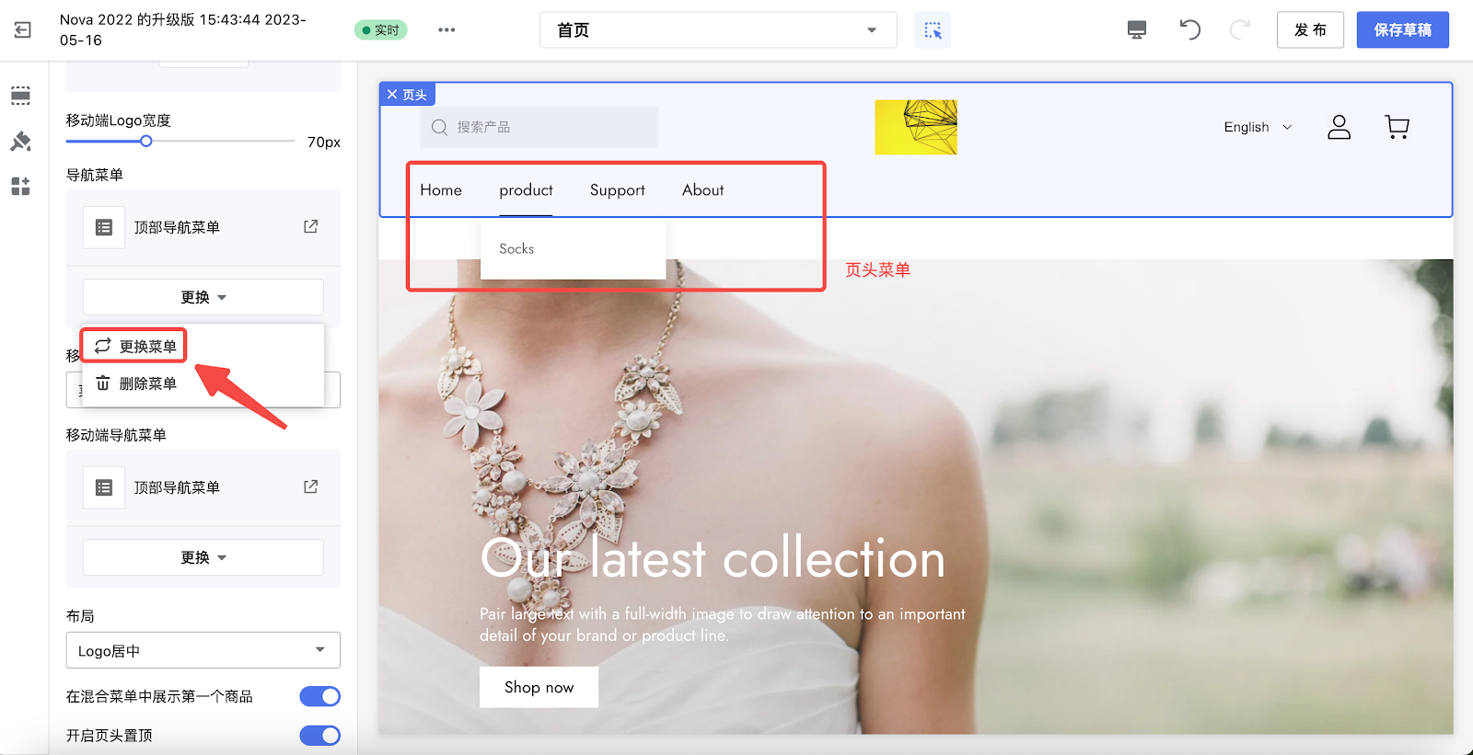Click the redo arrow icon
The image size is (1473, 755).
1240,30
